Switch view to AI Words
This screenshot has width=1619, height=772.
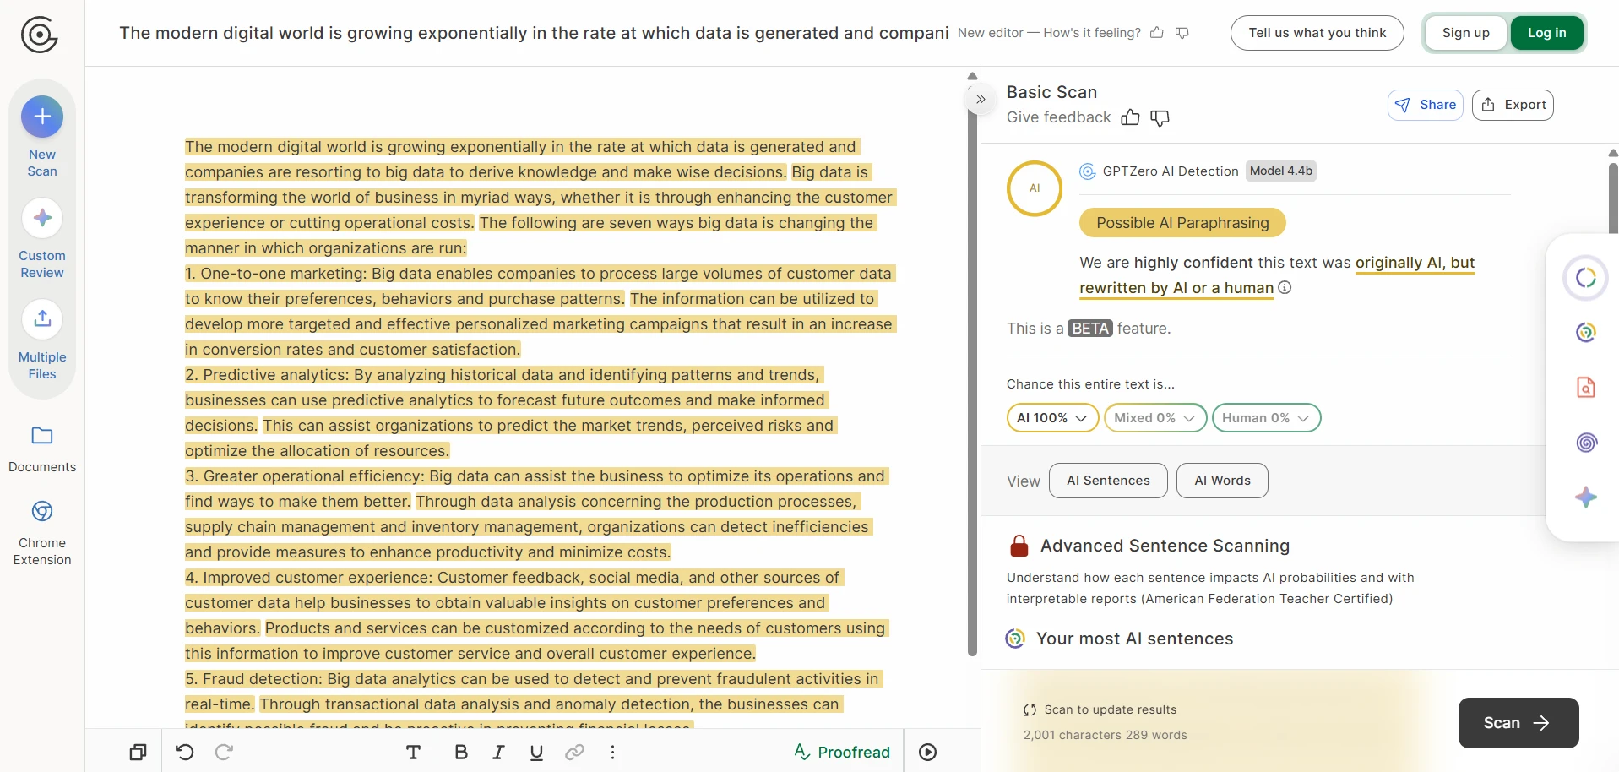click(1222, 480)
